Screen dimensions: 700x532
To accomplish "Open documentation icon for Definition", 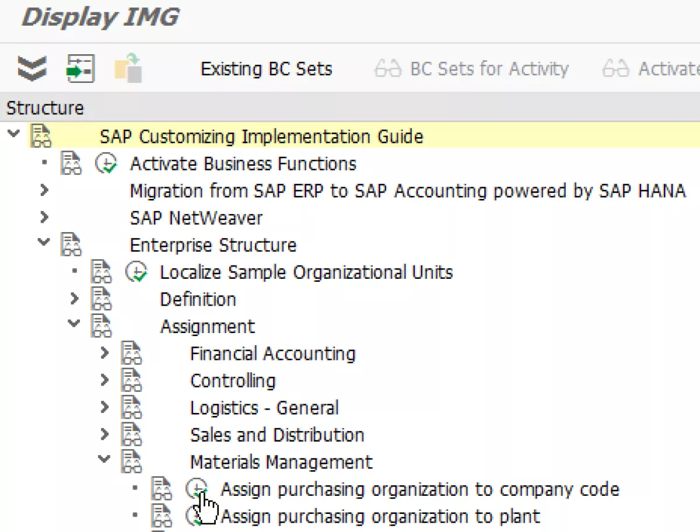I will (x=101, y=299).
